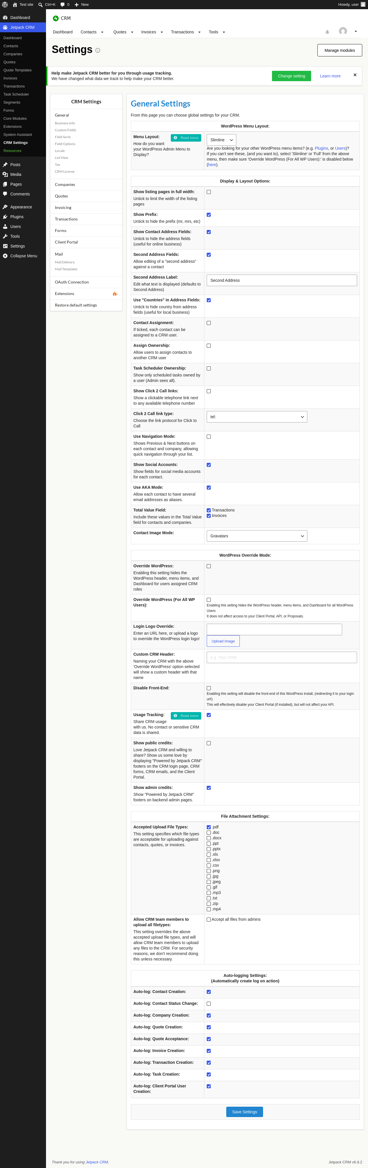
Task: Click the plus New item in admin bar
Action: pyautogui.click(x=81, y=5)
